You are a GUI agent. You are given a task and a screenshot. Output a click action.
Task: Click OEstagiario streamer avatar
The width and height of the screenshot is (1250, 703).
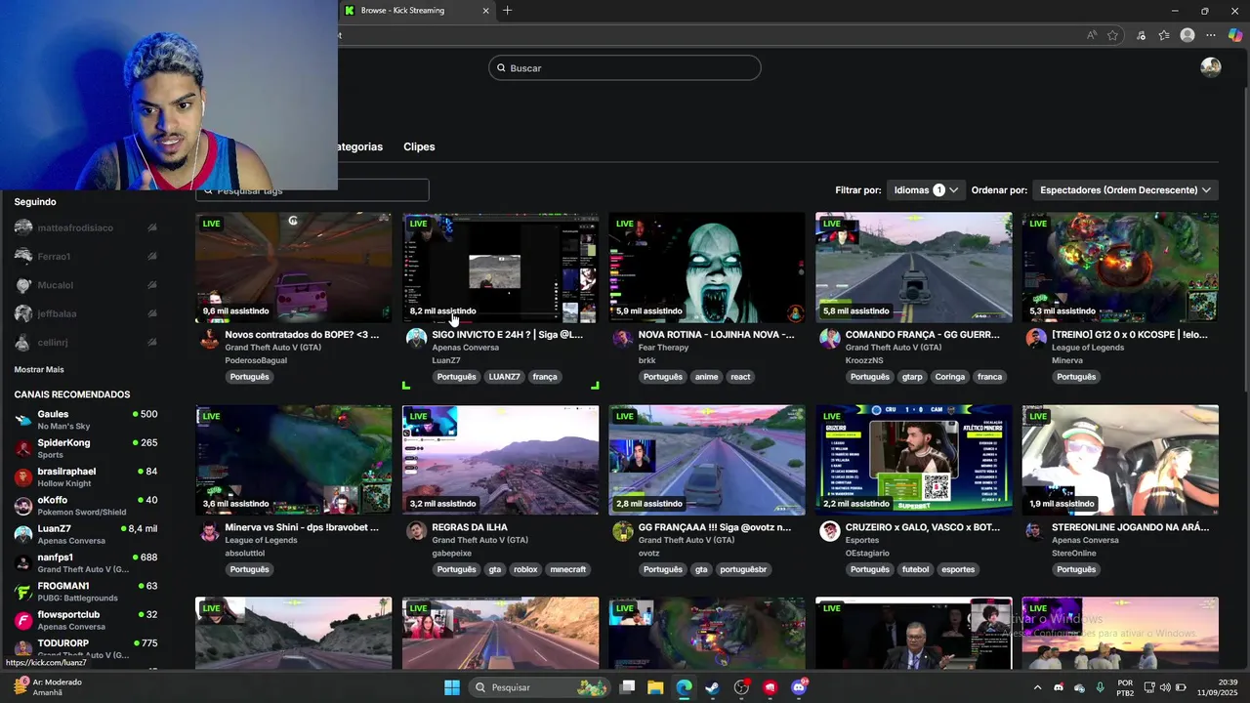coord(829,531)
